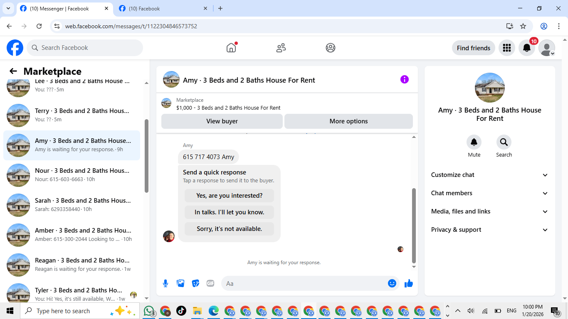Bookmark this page with the star icon
This screenshot has height=319, width=568.
523,26
